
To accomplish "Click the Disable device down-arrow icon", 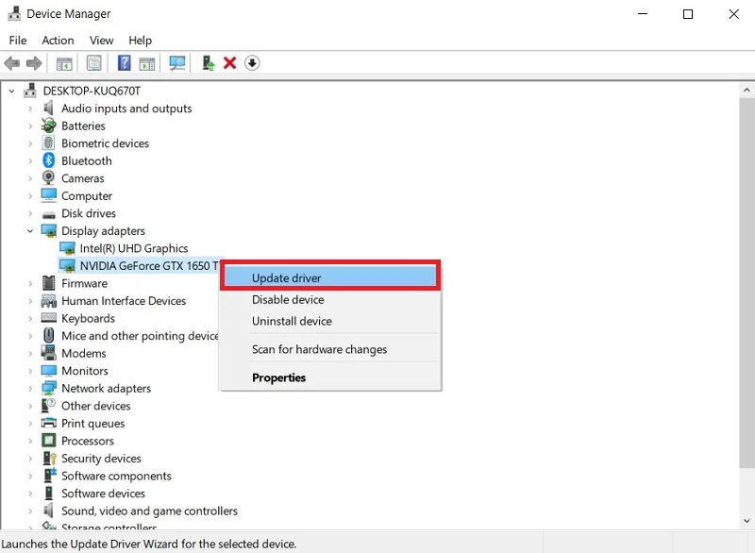I will (x=252, y=63).
